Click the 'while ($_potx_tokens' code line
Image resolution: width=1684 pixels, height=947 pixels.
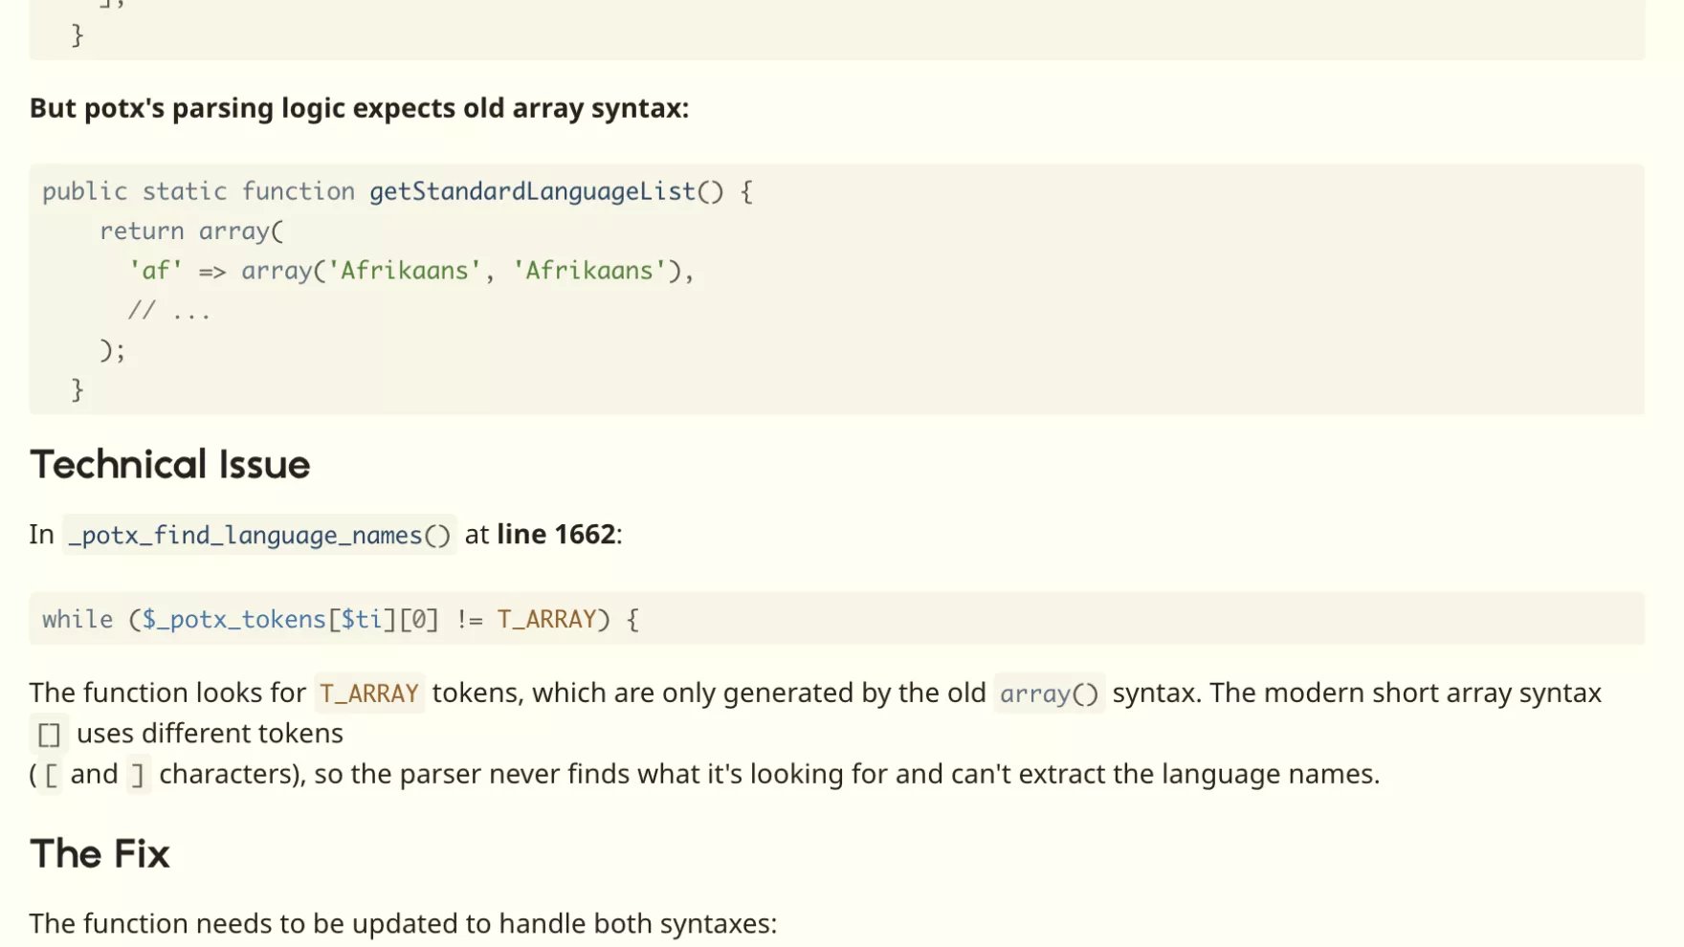[x=340, y=619]
